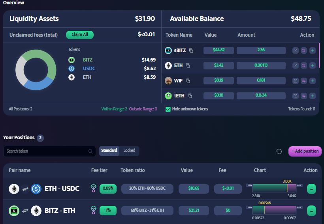Screen dimensions: 324x224
Task: Click the 1% fee tier badge
Action: [108, 211]
